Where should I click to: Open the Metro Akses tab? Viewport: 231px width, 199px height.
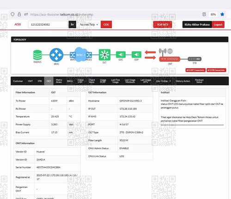[x=59, y=81]
